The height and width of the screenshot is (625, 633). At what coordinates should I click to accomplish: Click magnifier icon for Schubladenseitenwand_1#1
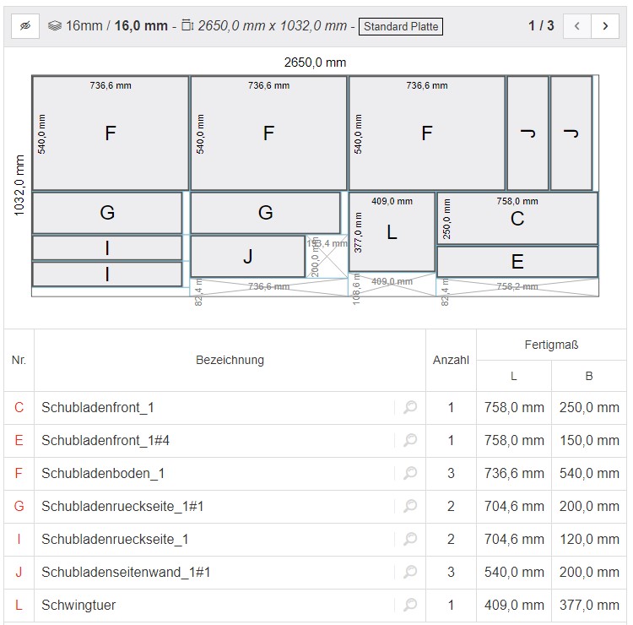tap(410, 573)
